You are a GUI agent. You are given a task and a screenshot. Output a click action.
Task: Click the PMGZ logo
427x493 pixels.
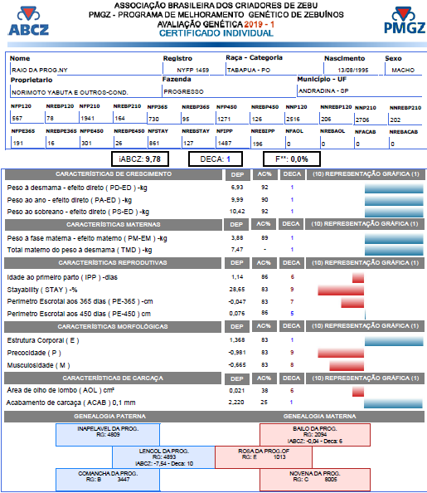(405, 21)
